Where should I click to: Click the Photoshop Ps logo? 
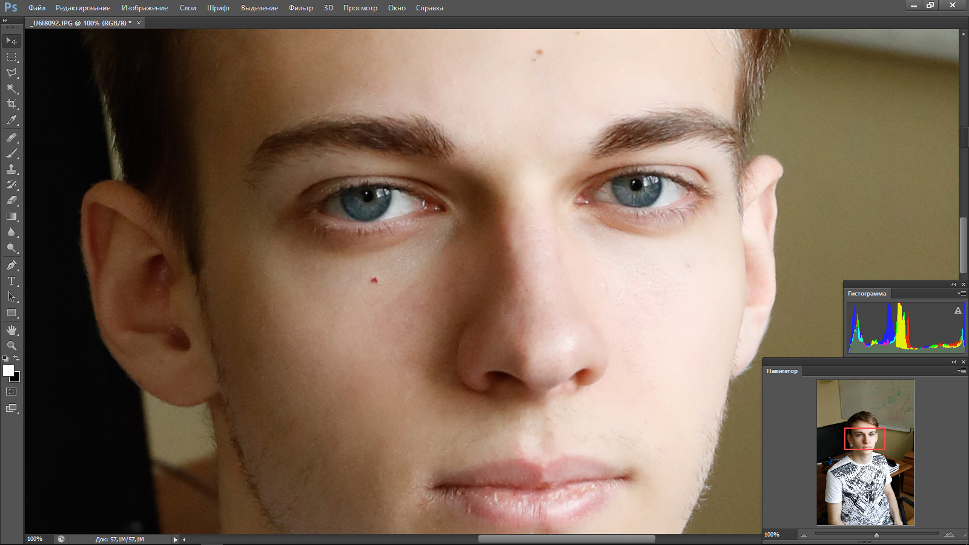click(x=11, y=7)
